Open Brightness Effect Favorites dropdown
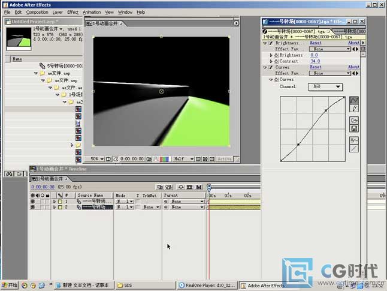 330,49
